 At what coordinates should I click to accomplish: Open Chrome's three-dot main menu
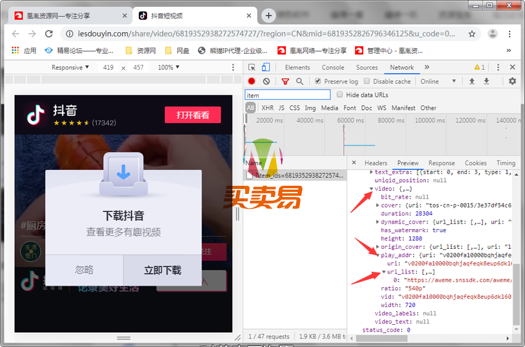coord(510,34)
